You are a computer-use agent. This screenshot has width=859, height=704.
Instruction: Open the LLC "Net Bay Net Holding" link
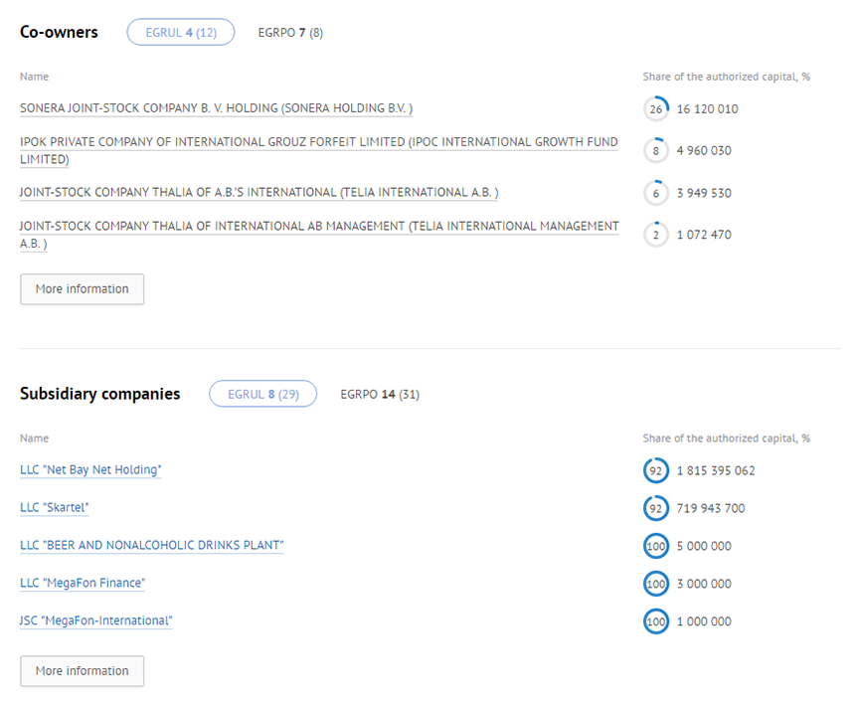[x=90, y=470]
